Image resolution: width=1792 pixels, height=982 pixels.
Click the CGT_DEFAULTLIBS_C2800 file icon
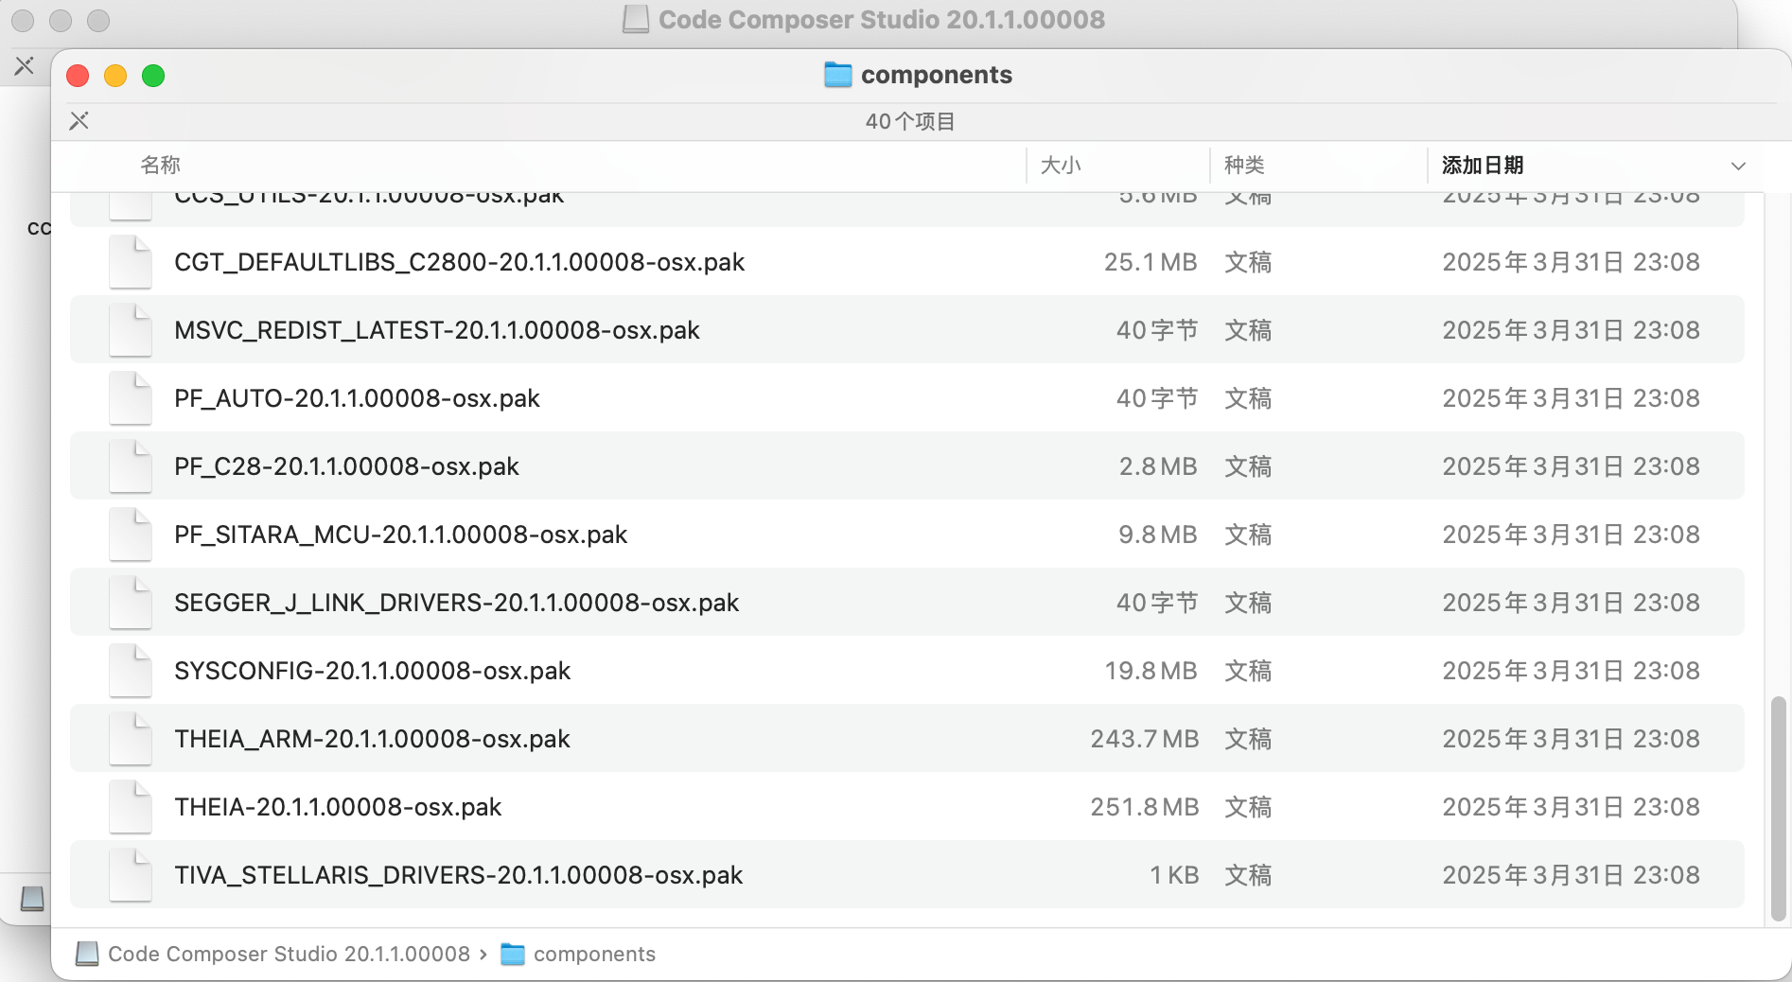coord(131,262)
